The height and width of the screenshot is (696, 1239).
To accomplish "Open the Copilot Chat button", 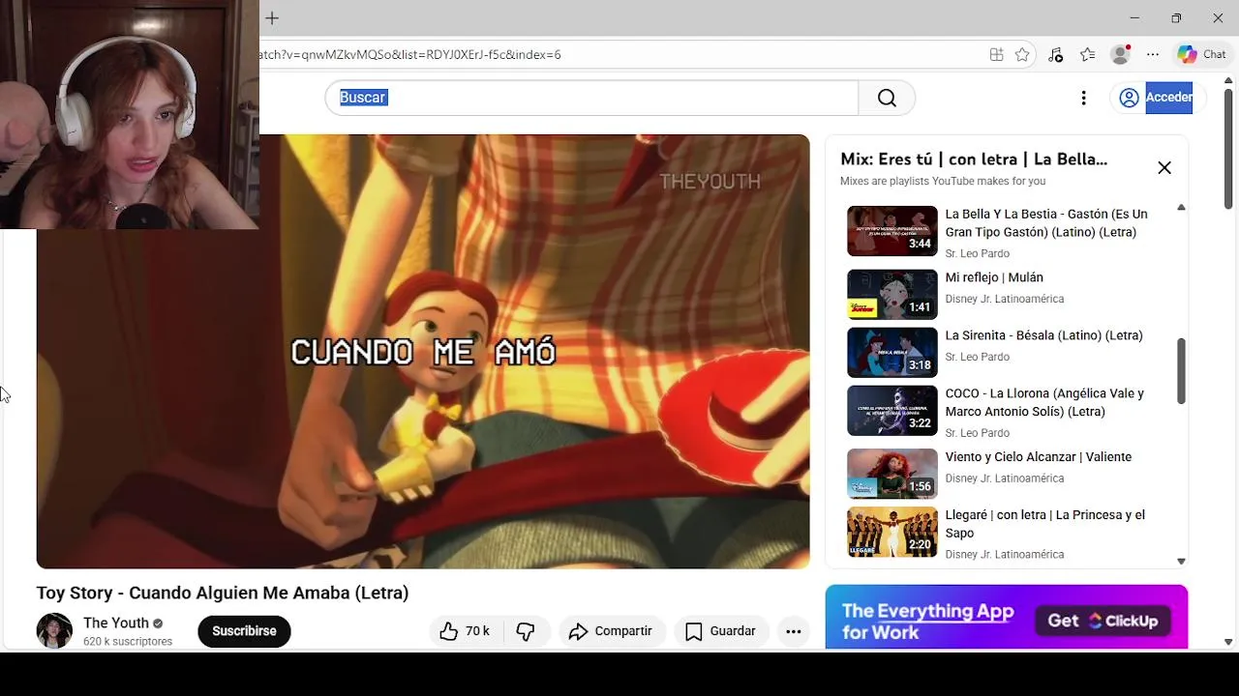I will pyautogui.click(x=1201, y=55).
